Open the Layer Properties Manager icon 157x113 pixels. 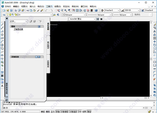point(4,15)
